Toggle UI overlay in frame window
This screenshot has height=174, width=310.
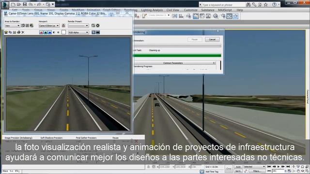[x=93, y=32]
